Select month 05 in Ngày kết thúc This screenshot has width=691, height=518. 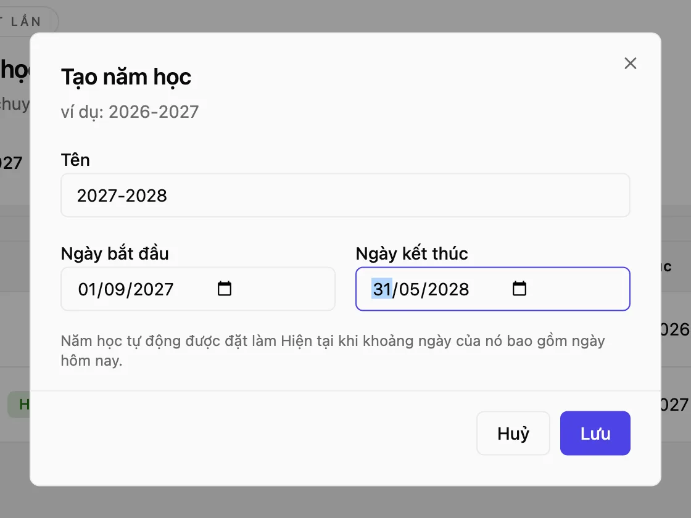(x=409, y=289)
